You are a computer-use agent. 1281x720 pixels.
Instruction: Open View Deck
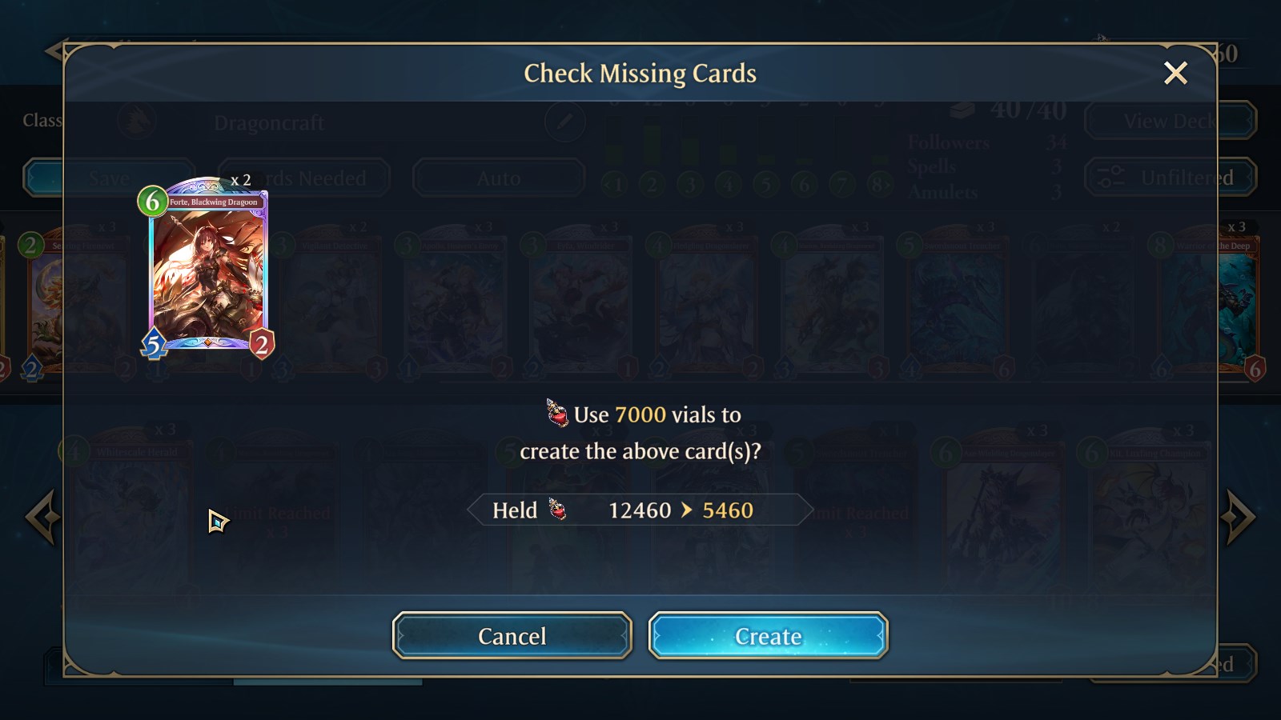point(1170,121)
